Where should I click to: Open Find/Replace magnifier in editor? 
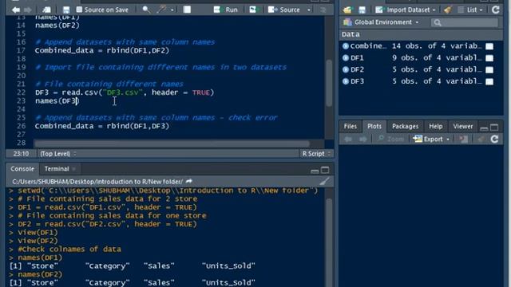(x=146, y=10)
